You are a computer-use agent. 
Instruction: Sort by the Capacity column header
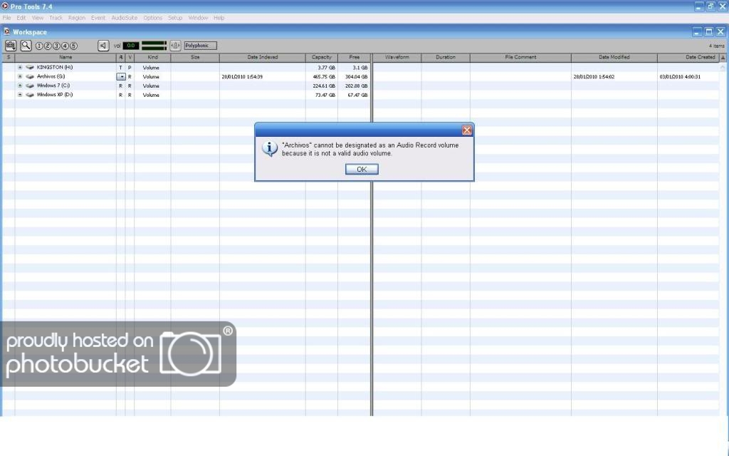click(x=322, y=57)
